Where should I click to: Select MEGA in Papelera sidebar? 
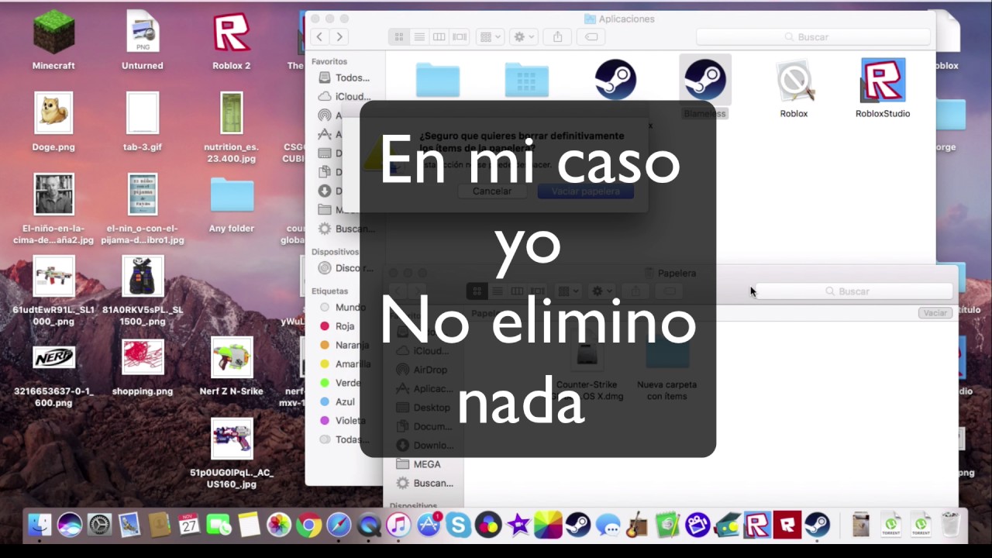click(418, 464)
